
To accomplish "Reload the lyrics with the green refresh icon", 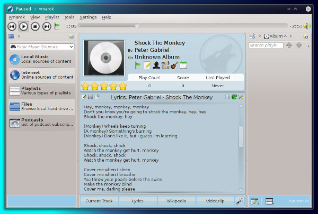I will 234,97.
